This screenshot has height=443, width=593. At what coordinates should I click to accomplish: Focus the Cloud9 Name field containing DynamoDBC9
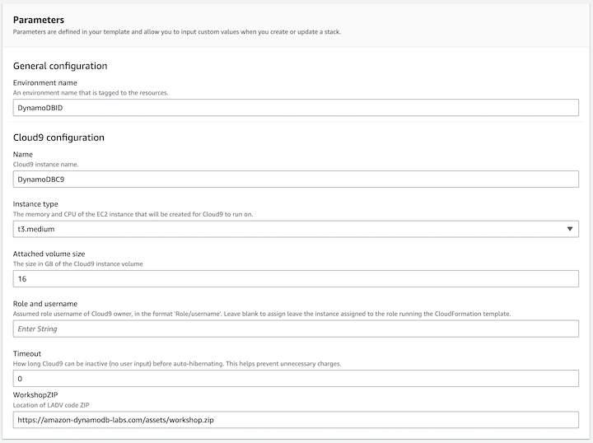pos(296,180)
